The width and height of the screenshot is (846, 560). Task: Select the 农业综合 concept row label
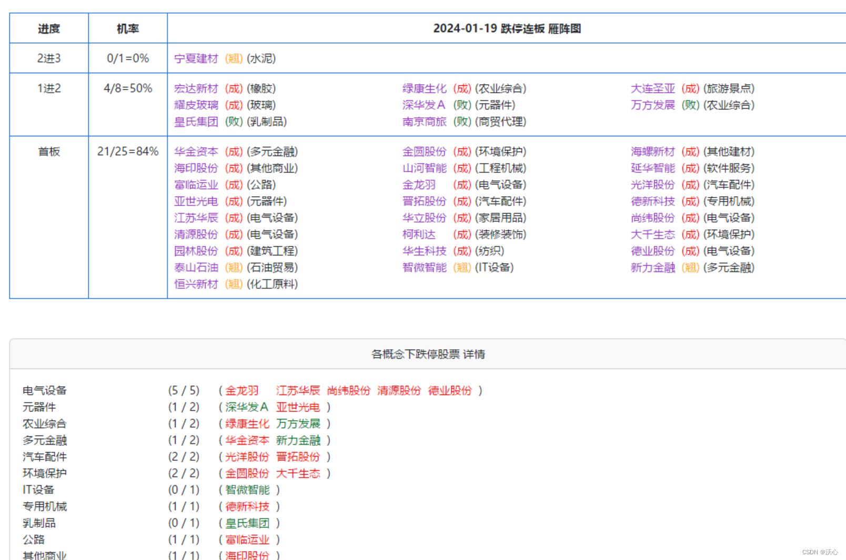tap(45, 423)
